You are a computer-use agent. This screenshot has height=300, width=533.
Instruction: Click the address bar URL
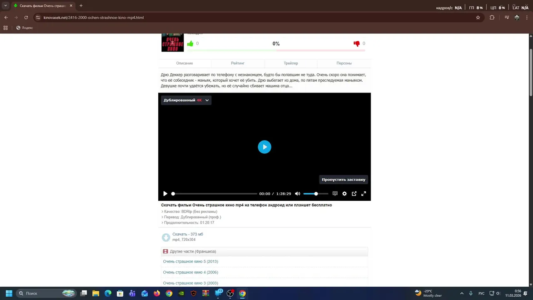click(94, 17)
